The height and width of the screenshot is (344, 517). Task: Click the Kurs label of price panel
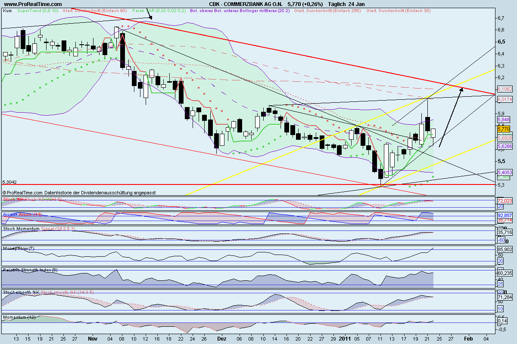click(x=7, y=10)
